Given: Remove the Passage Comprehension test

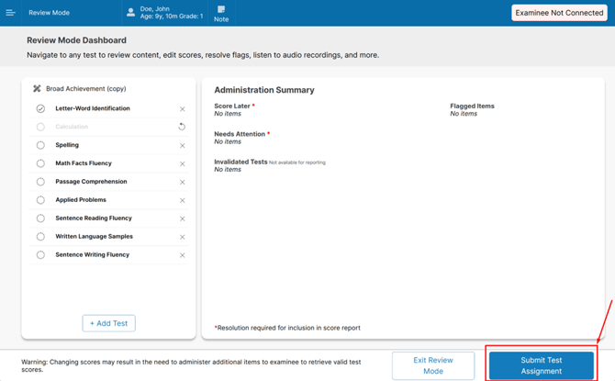Looking at the screenshot, I should 182,183.
